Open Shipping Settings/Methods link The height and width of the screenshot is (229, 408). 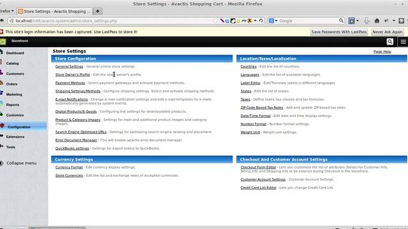pos(78,91)
